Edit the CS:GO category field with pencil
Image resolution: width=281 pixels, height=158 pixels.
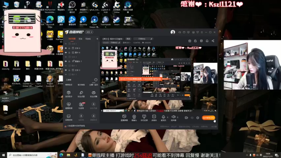(x=111, y=42)
